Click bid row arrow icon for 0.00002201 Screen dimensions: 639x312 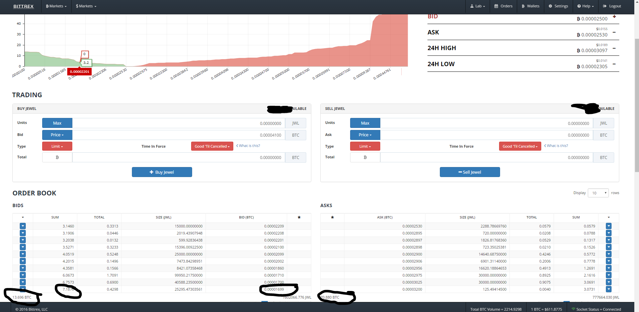pos(23,240)
